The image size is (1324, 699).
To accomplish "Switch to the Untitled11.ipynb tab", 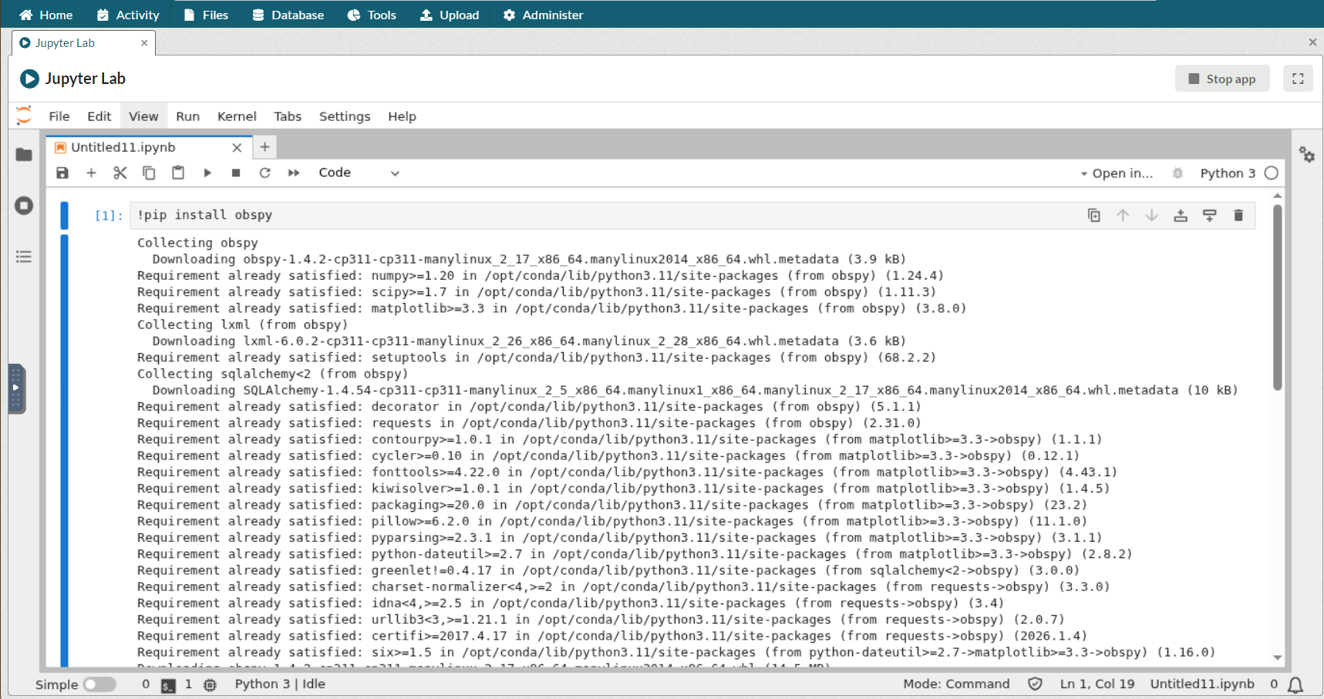I will (123, 147).
